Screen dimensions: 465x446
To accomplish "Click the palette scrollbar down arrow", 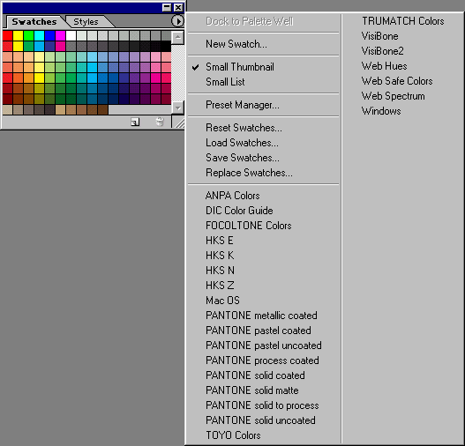I will click(x=177, y=108).
